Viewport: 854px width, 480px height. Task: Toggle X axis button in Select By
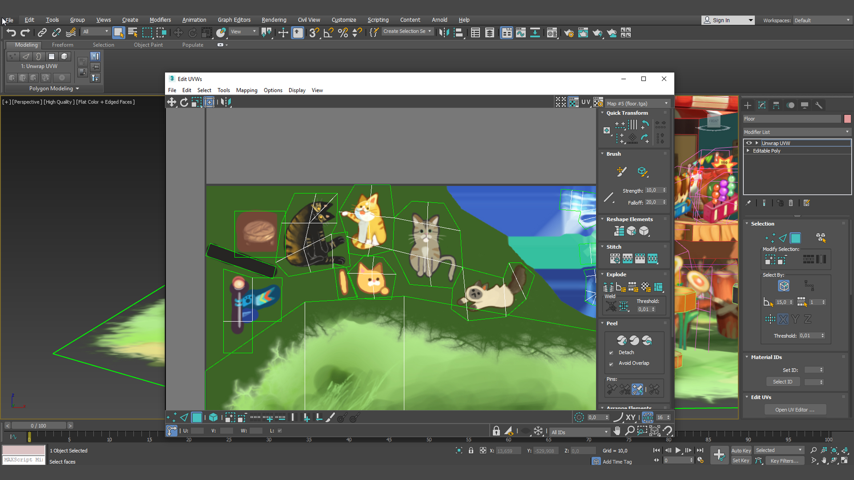tap(783, 319)
